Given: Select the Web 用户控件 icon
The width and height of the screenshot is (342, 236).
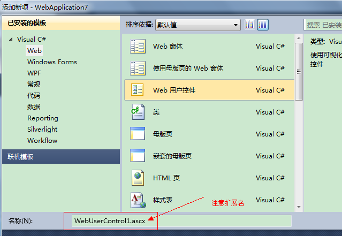Looking at the screenshot, I should click(x=137, y=90).
